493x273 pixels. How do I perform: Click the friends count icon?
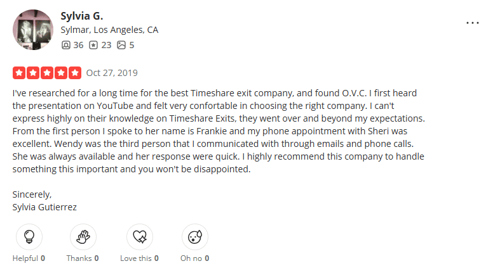coord(66,45)
